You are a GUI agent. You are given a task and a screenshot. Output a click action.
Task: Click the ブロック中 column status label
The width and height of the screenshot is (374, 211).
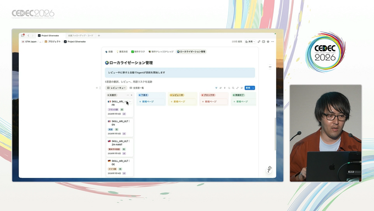click(x=208, y=95)
